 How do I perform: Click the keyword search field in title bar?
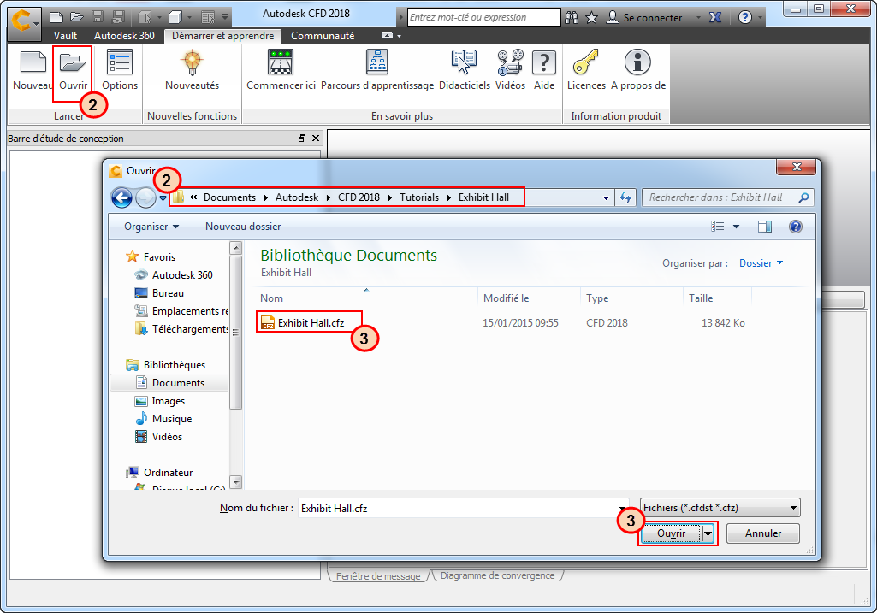pos(483,17)
